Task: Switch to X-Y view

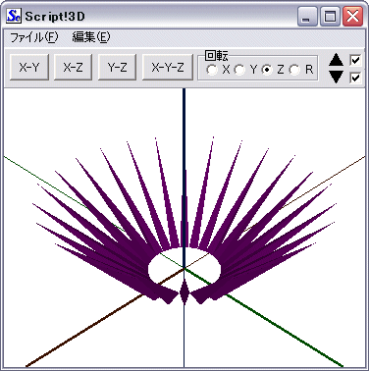Action: point(29,68)
